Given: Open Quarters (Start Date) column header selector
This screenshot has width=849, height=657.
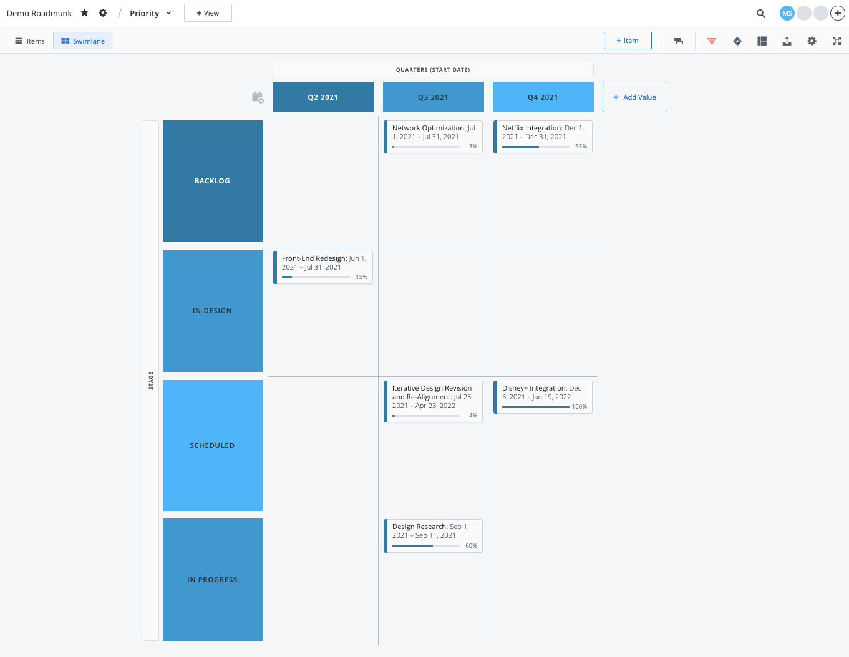Looking at the screenshot, I should pos(433,70).
